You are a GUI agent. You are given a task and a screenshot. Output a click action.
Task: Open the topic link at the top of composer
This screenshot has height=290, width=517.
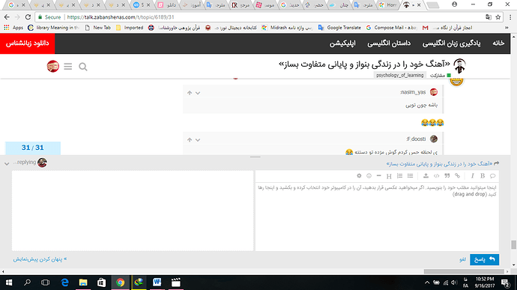pos(440,163)
